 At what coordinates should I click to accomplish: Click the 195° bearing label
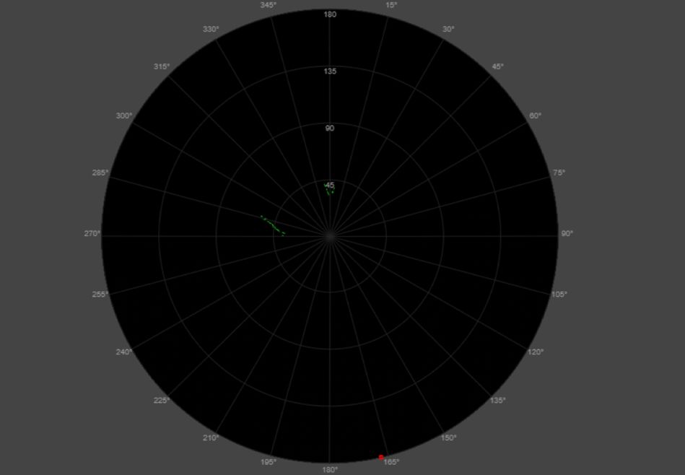(269, 462)
